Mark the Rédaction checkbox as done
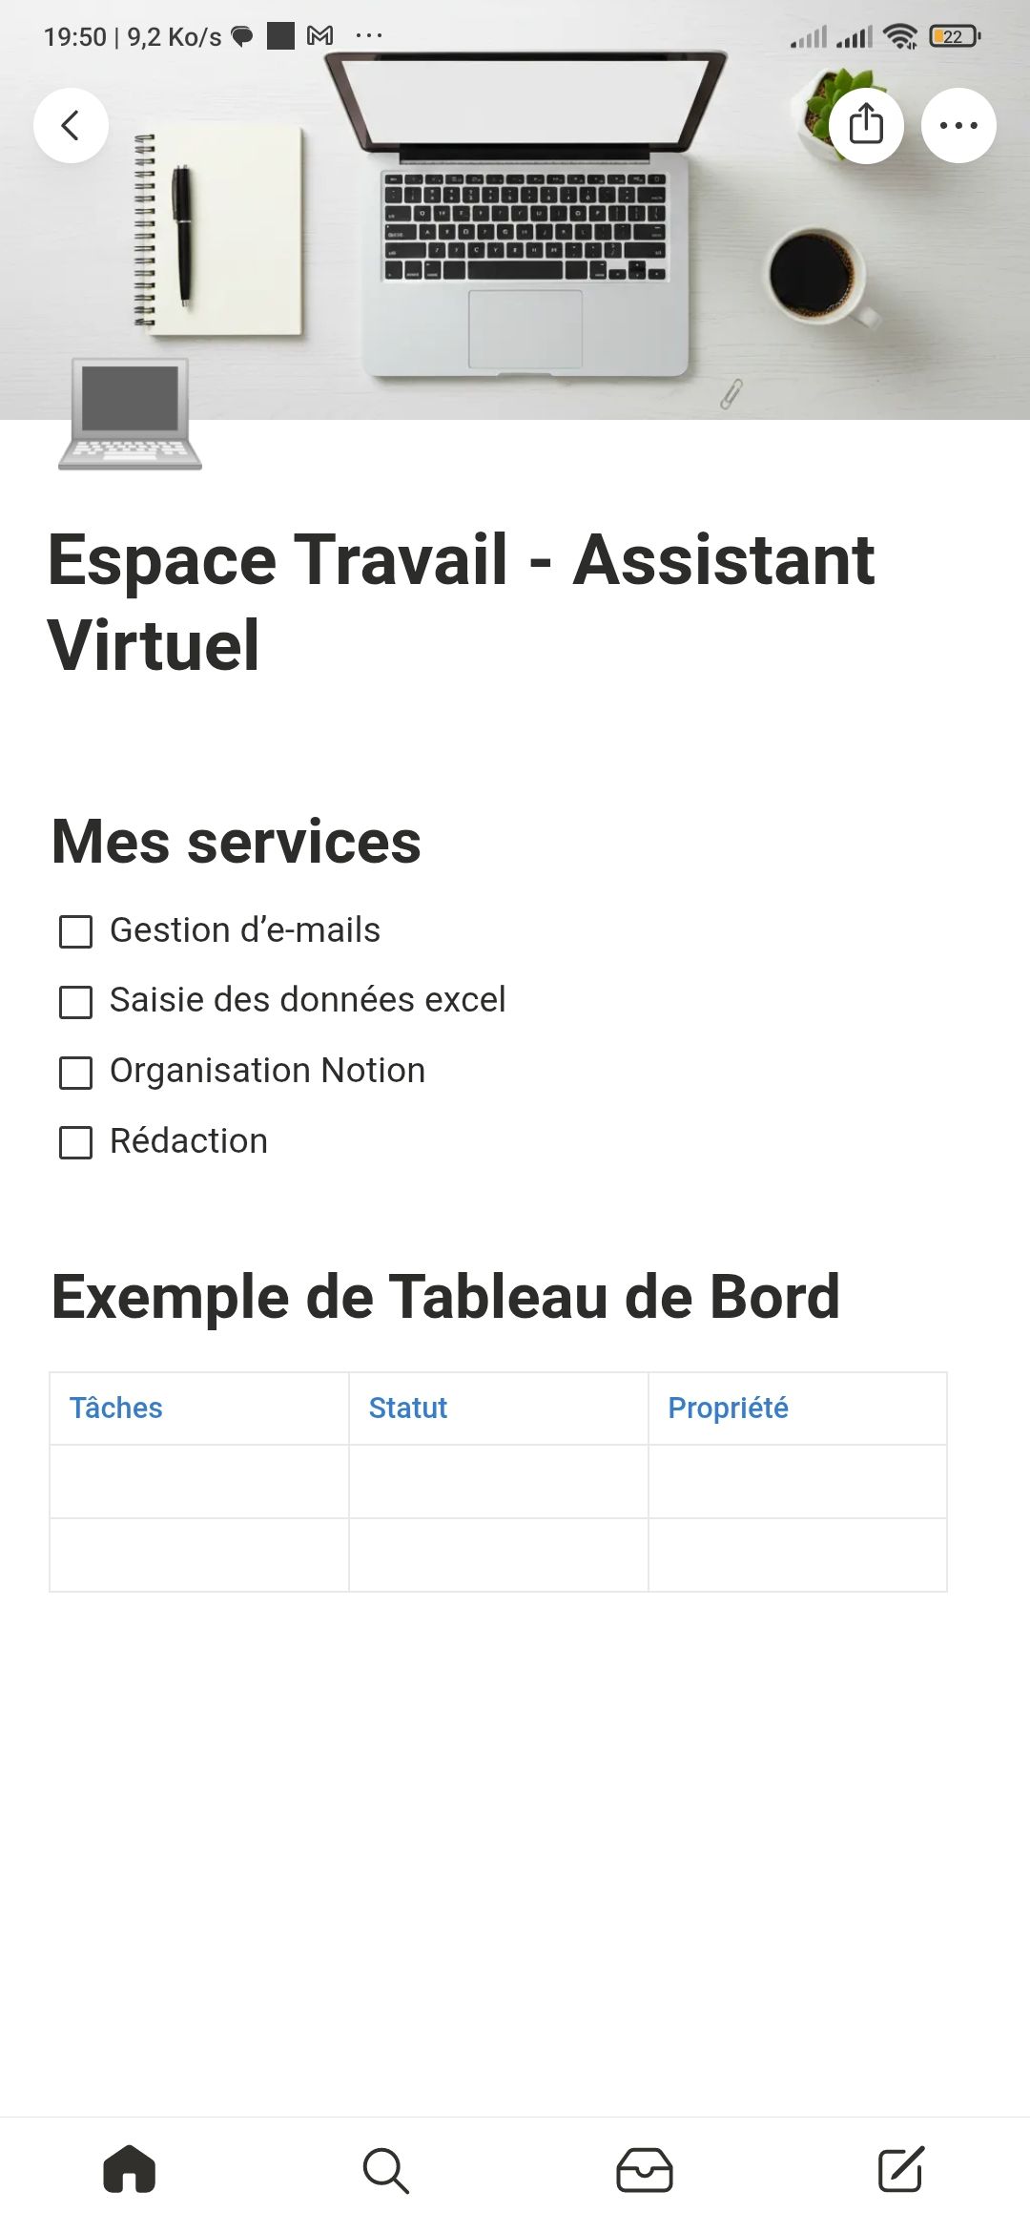Viewport: 1030px width, 2233px height. 76,1142
